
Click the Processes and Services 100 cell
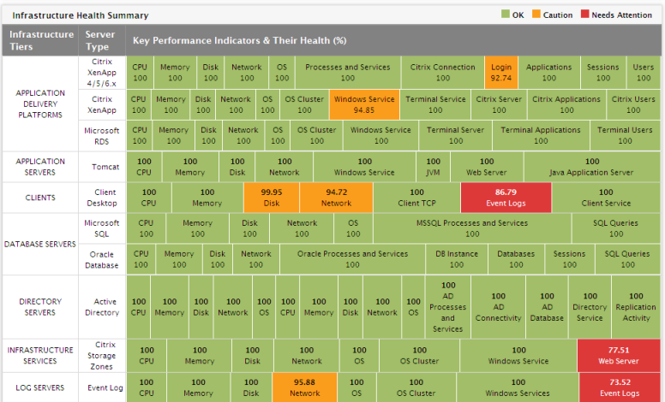348,73
